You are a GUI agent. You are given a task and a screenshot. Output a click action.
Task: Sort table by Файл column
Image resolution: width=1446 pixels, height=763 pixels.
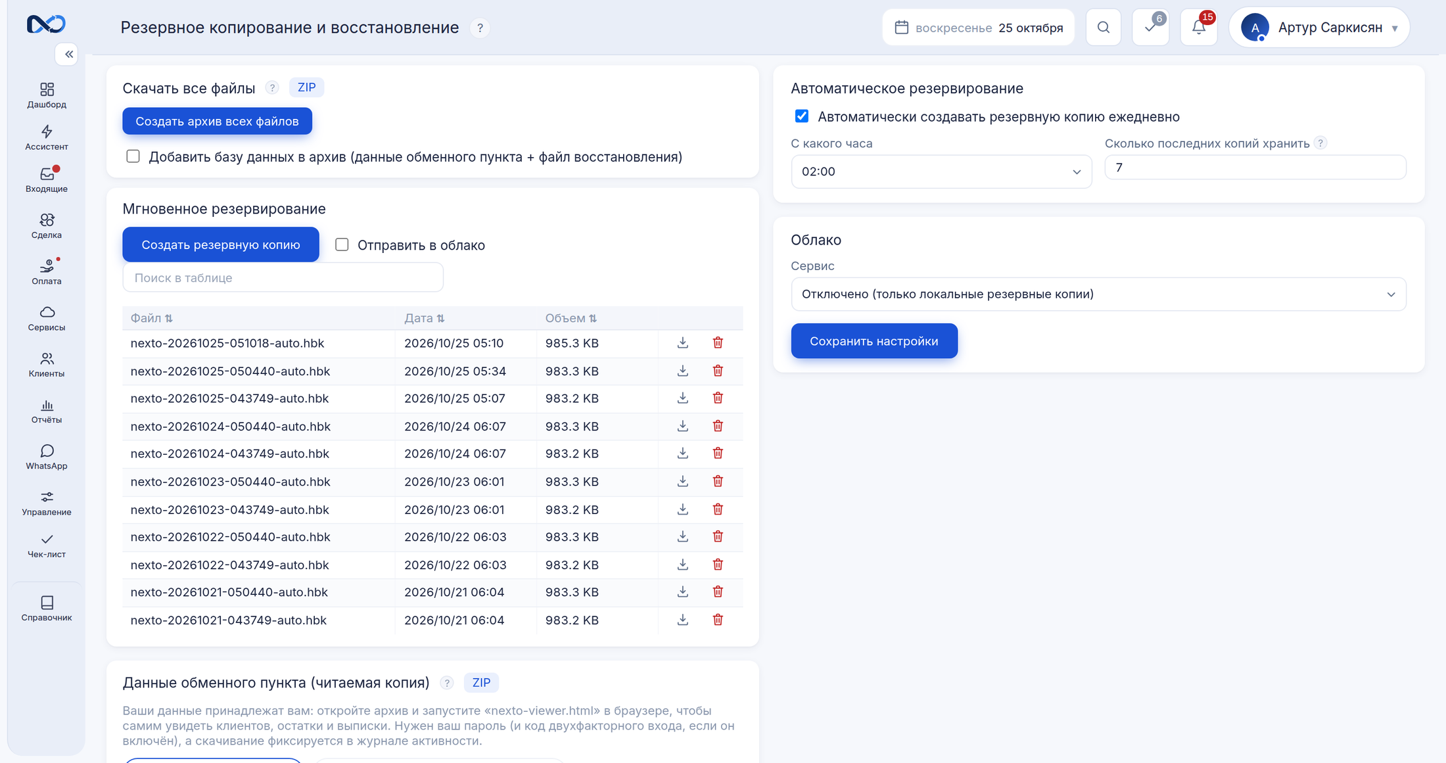pos(152,318)
